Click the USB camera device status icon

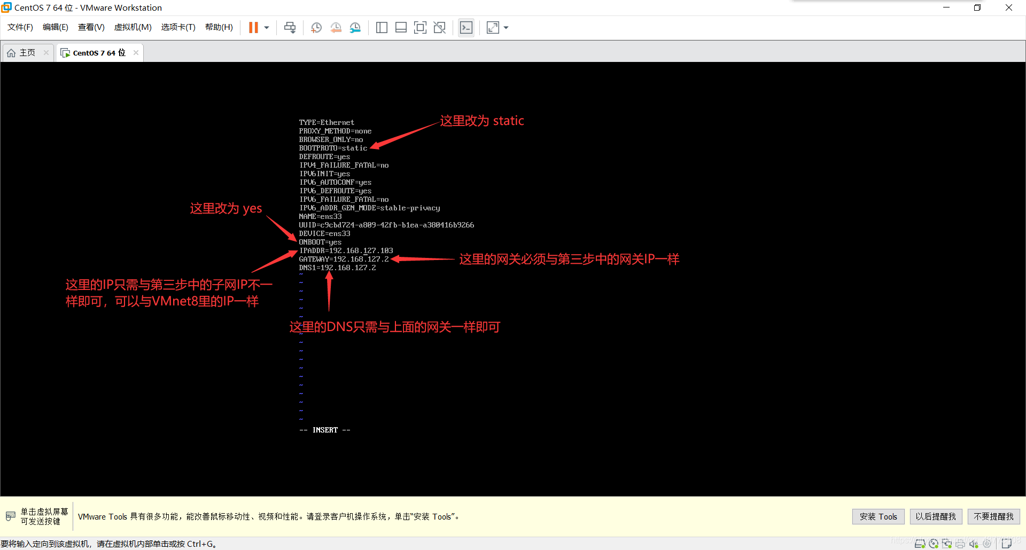point(987,544)
